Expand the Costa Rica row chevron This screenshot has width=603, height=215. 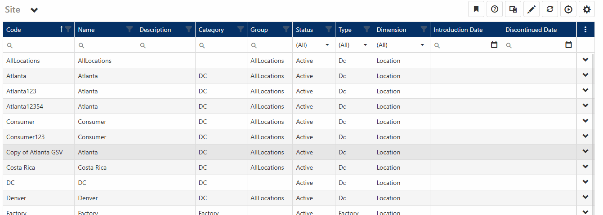click(585, 167)
